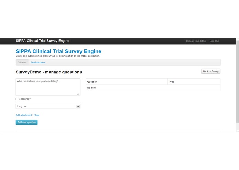Go back using 'Back to Survey' button
Screen dimensions: 239x170
point(211,71)
